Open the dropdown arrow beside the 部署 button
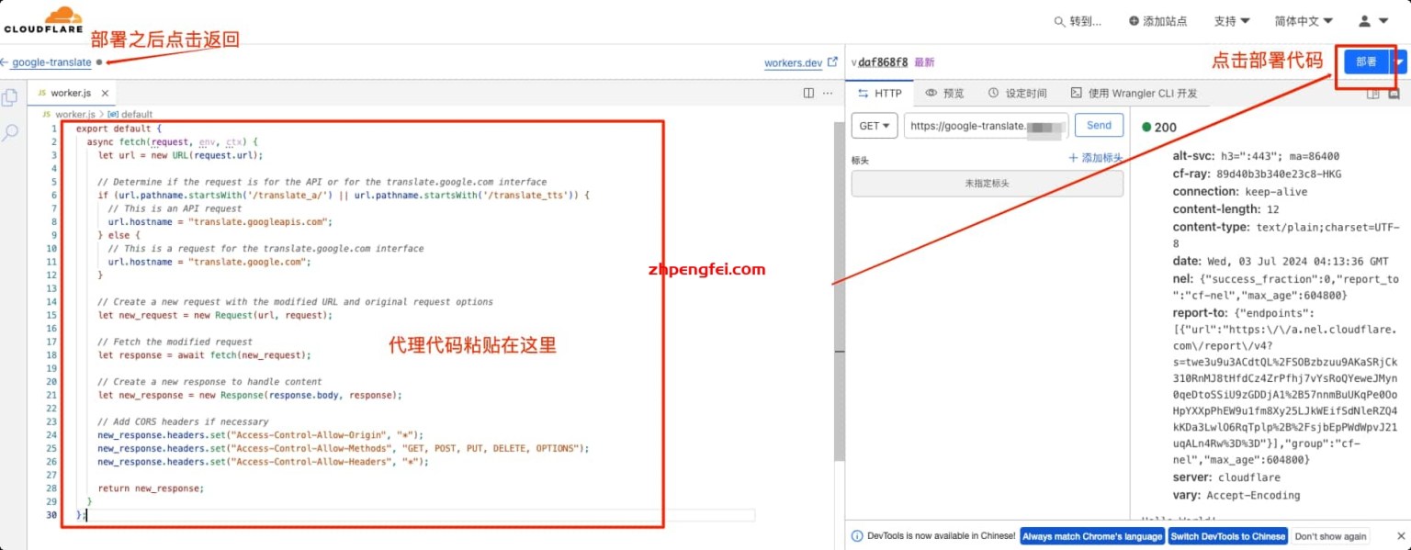Screen dimensions: 1411x550 coord(1399,62)
